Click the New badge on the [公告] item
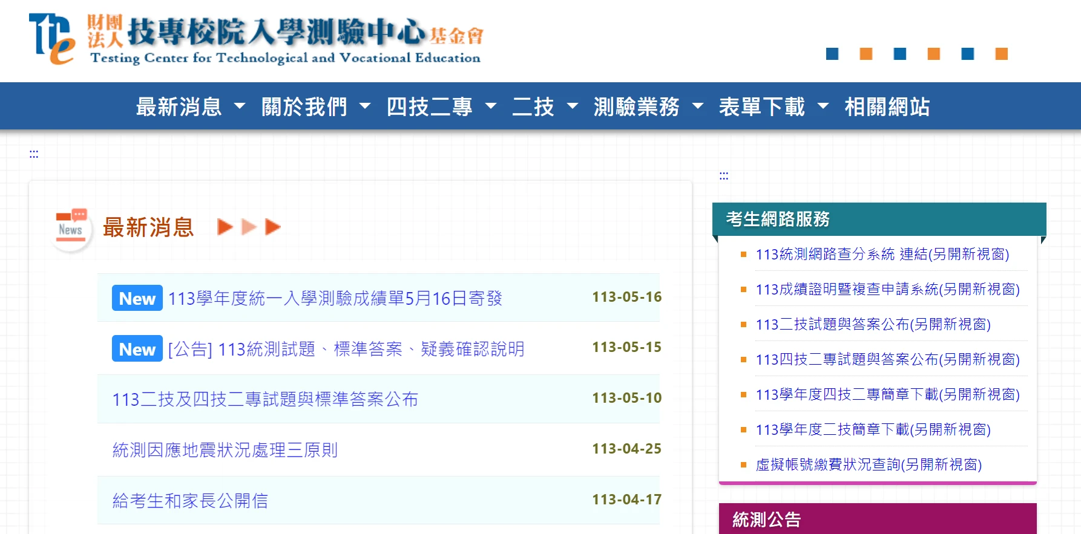1081x534 pixels. point(137,349)
